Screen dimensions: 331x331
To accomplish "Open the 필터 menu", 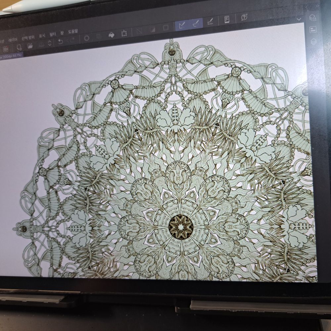I will pos(53,35).
